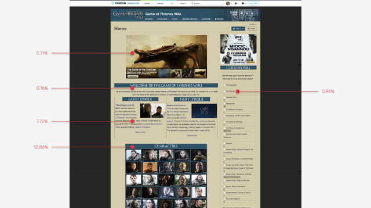Viewport: 371px width, 208px height.
Task: Open the Games tab in Fandom bar
Action: point(147,3)
